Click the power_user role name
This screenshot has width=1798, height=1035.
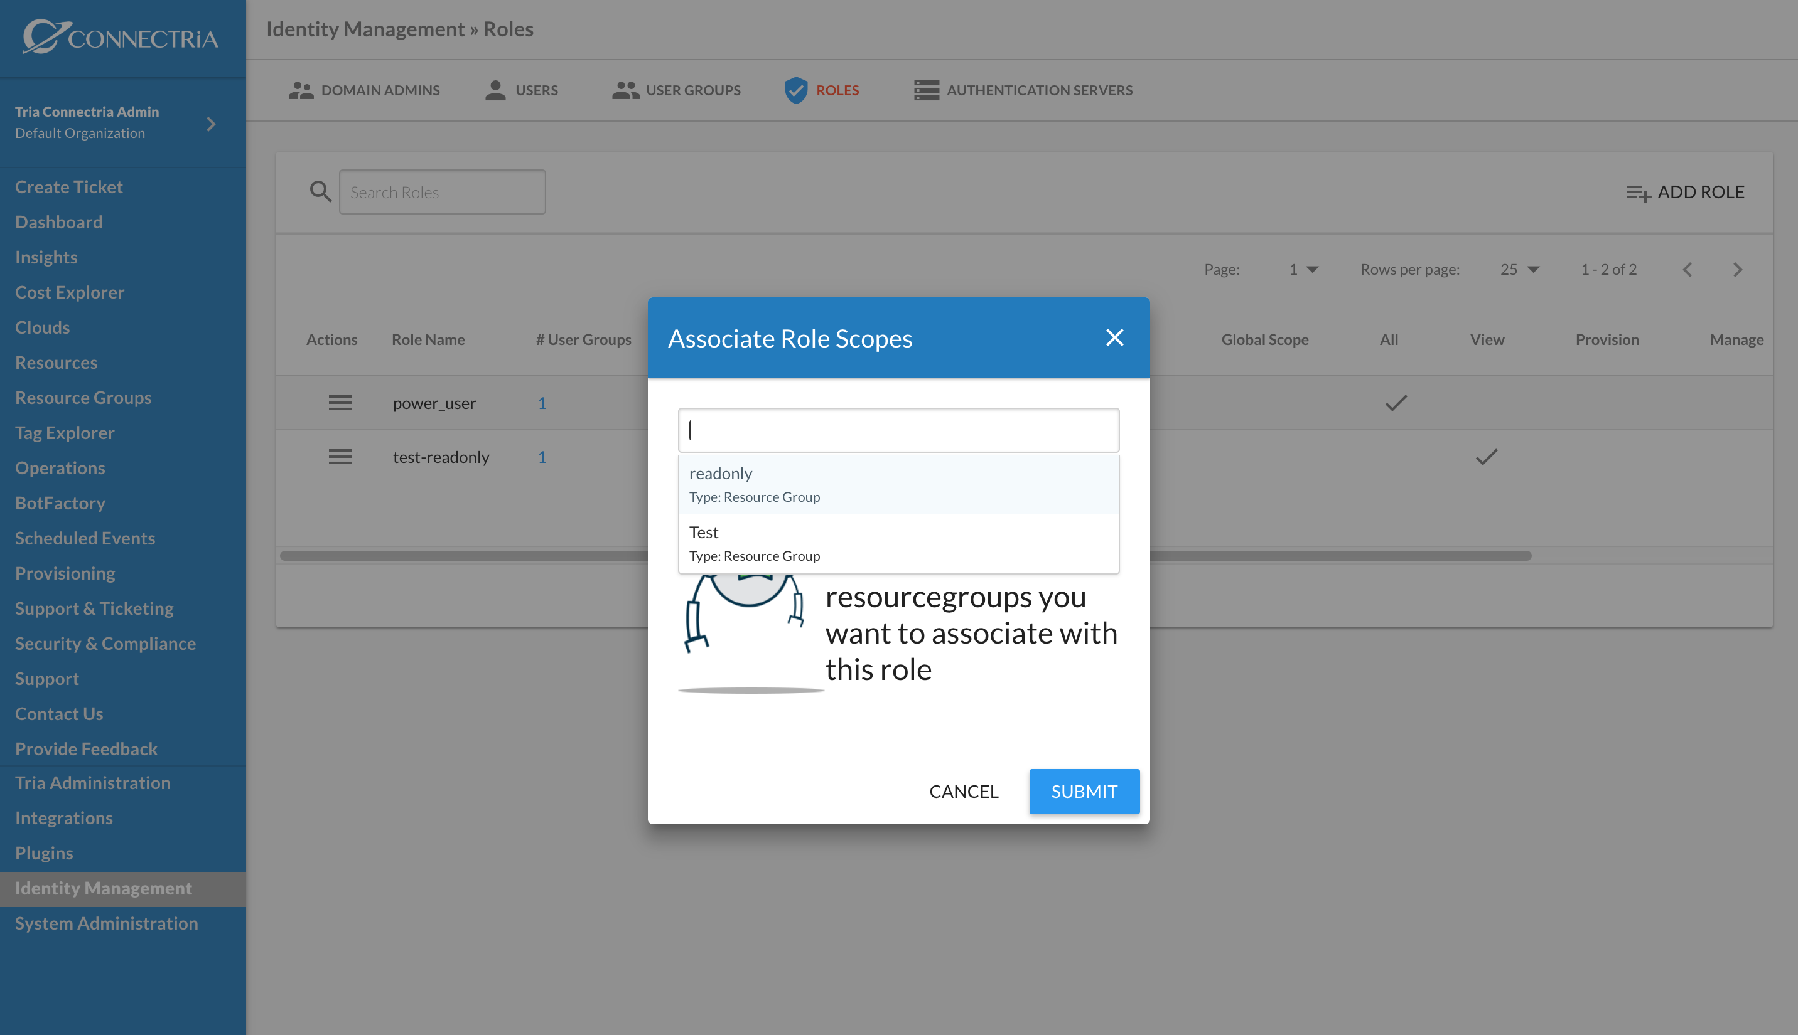(x=434, y=403)
